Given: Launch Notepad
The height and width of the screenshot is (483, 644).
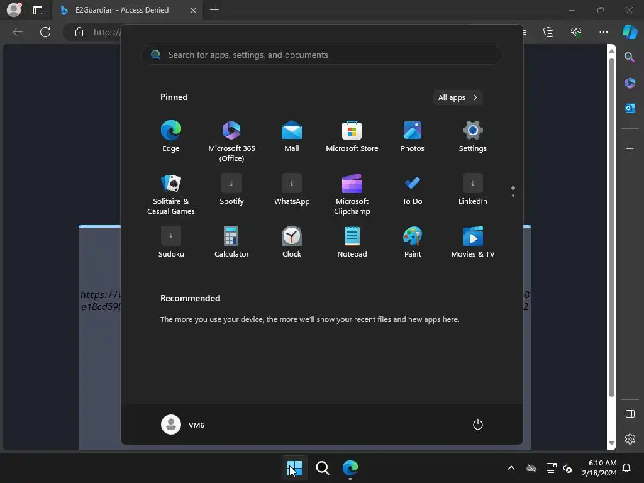Looking at the screenshot, I should 352,242.
